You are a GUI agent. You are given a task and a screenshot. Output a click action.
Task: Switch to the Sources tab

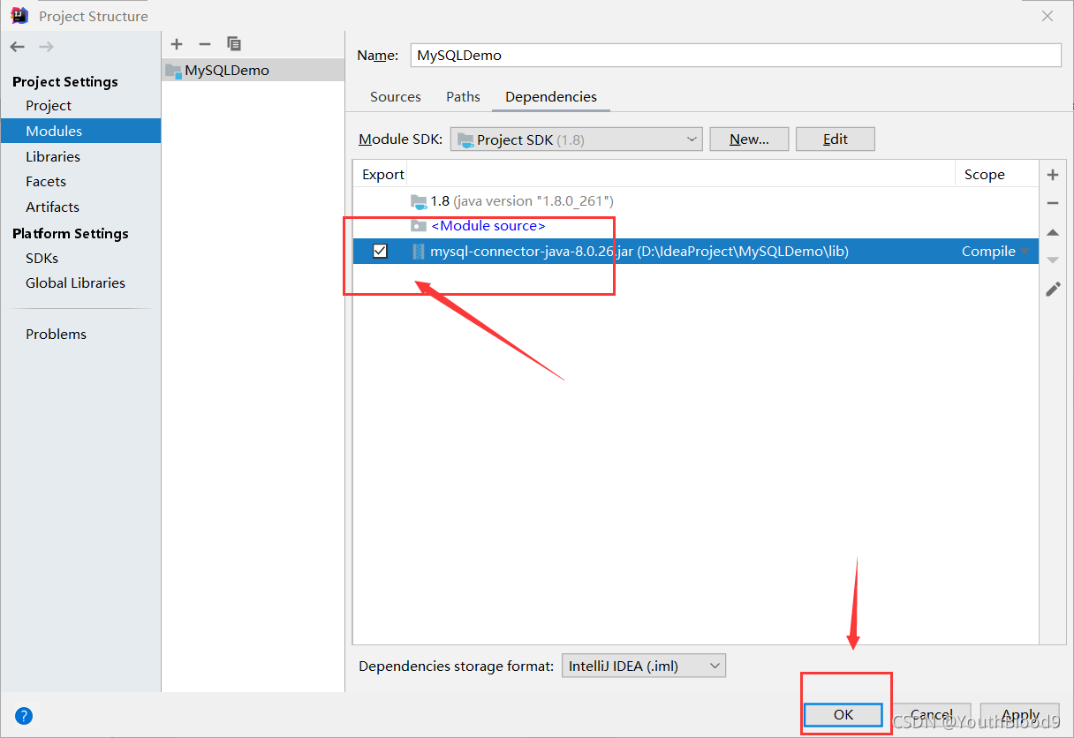[x=396, y=97]
